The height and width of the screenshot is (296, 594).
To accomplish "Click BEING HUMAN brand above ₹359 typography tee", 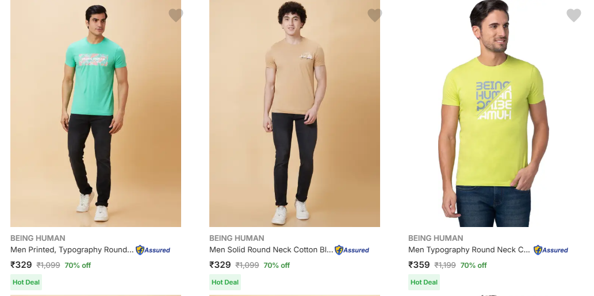I will click(436, 238).
